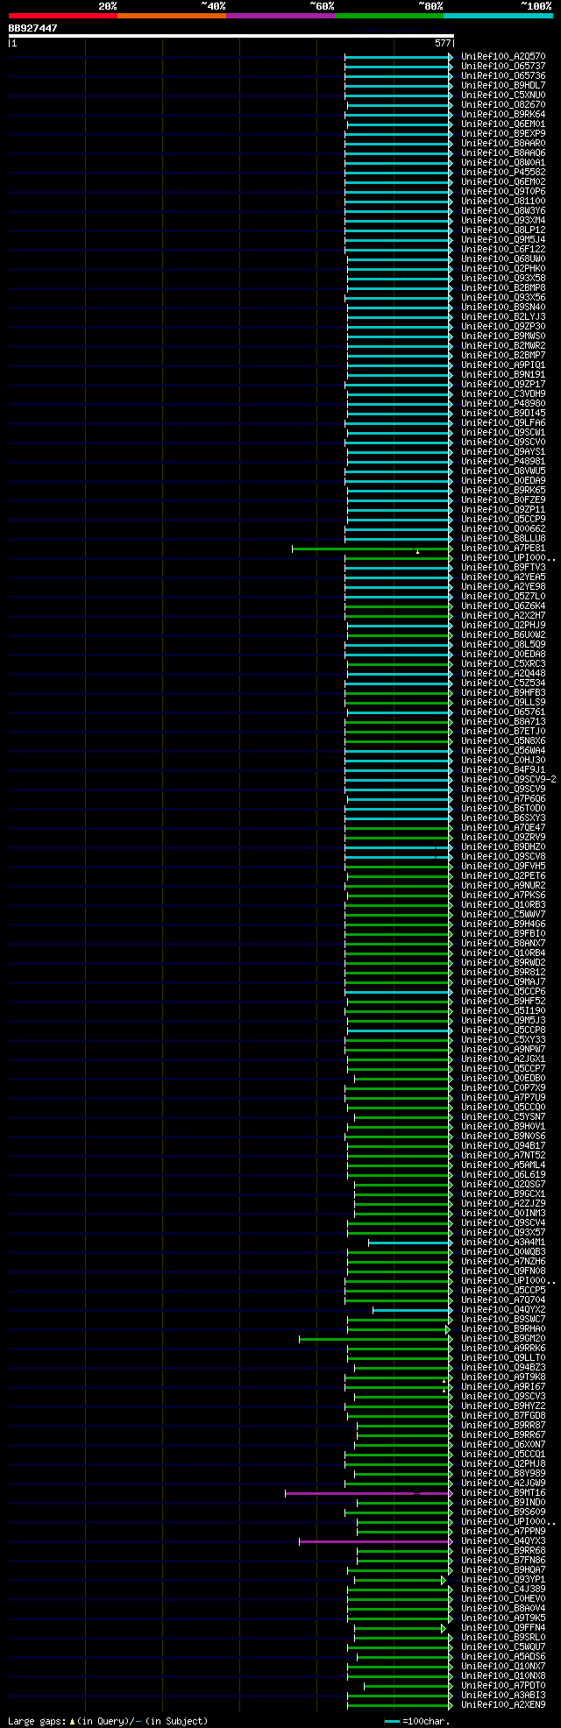Screen dimensions: 561x1728
Task: Select label UniRef100_B9RHA0
Action: point(503,1329)
